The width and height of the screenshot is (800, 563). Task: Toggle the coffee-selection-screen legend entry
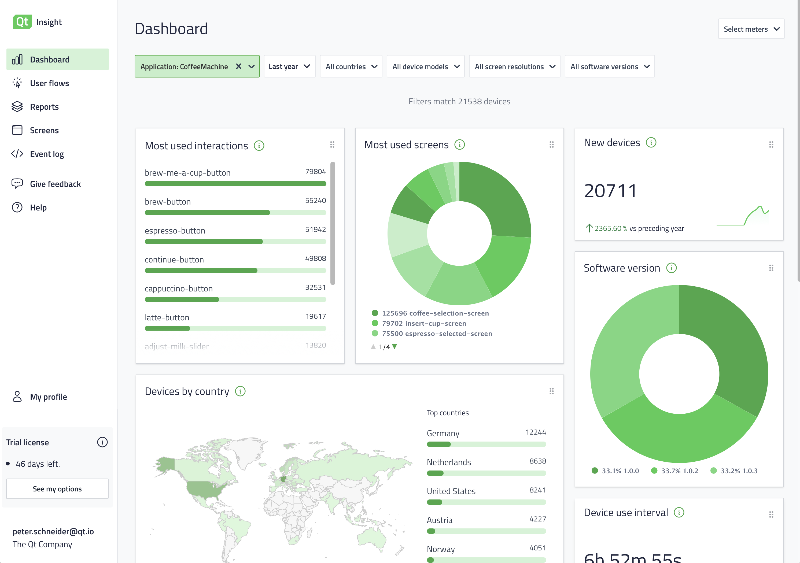tap(430, 313)
